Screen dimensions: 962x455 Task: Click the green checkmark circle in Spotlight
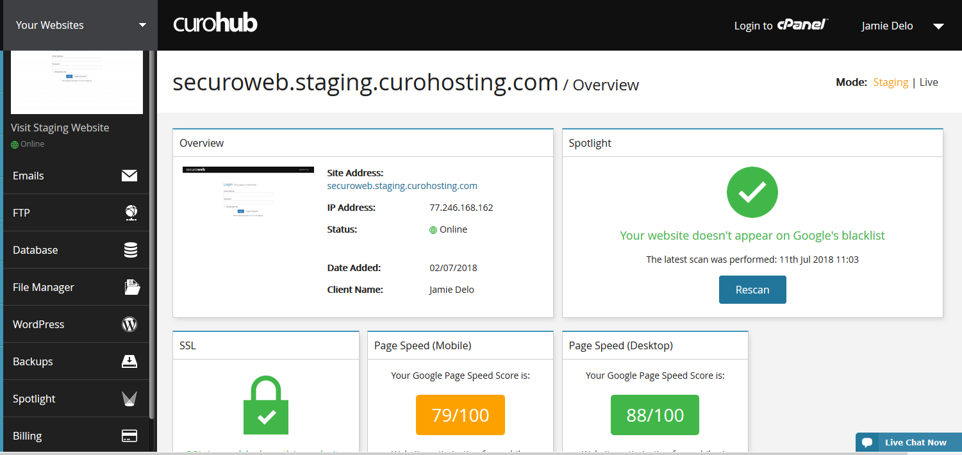(x=752, y=192)
